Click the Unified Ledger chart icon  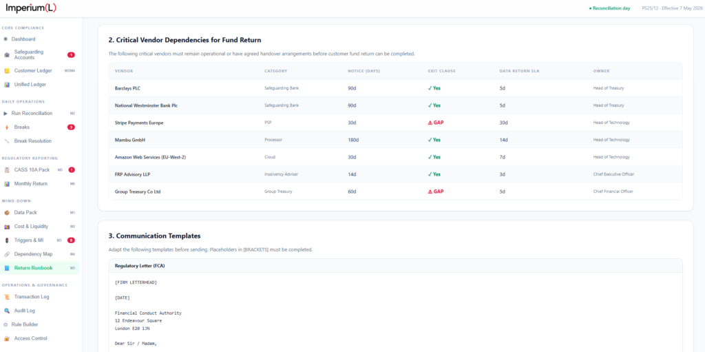[7, 85]
